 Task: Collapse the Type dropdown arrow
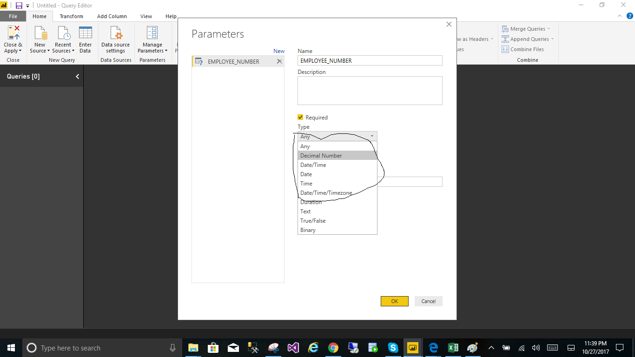372,136
